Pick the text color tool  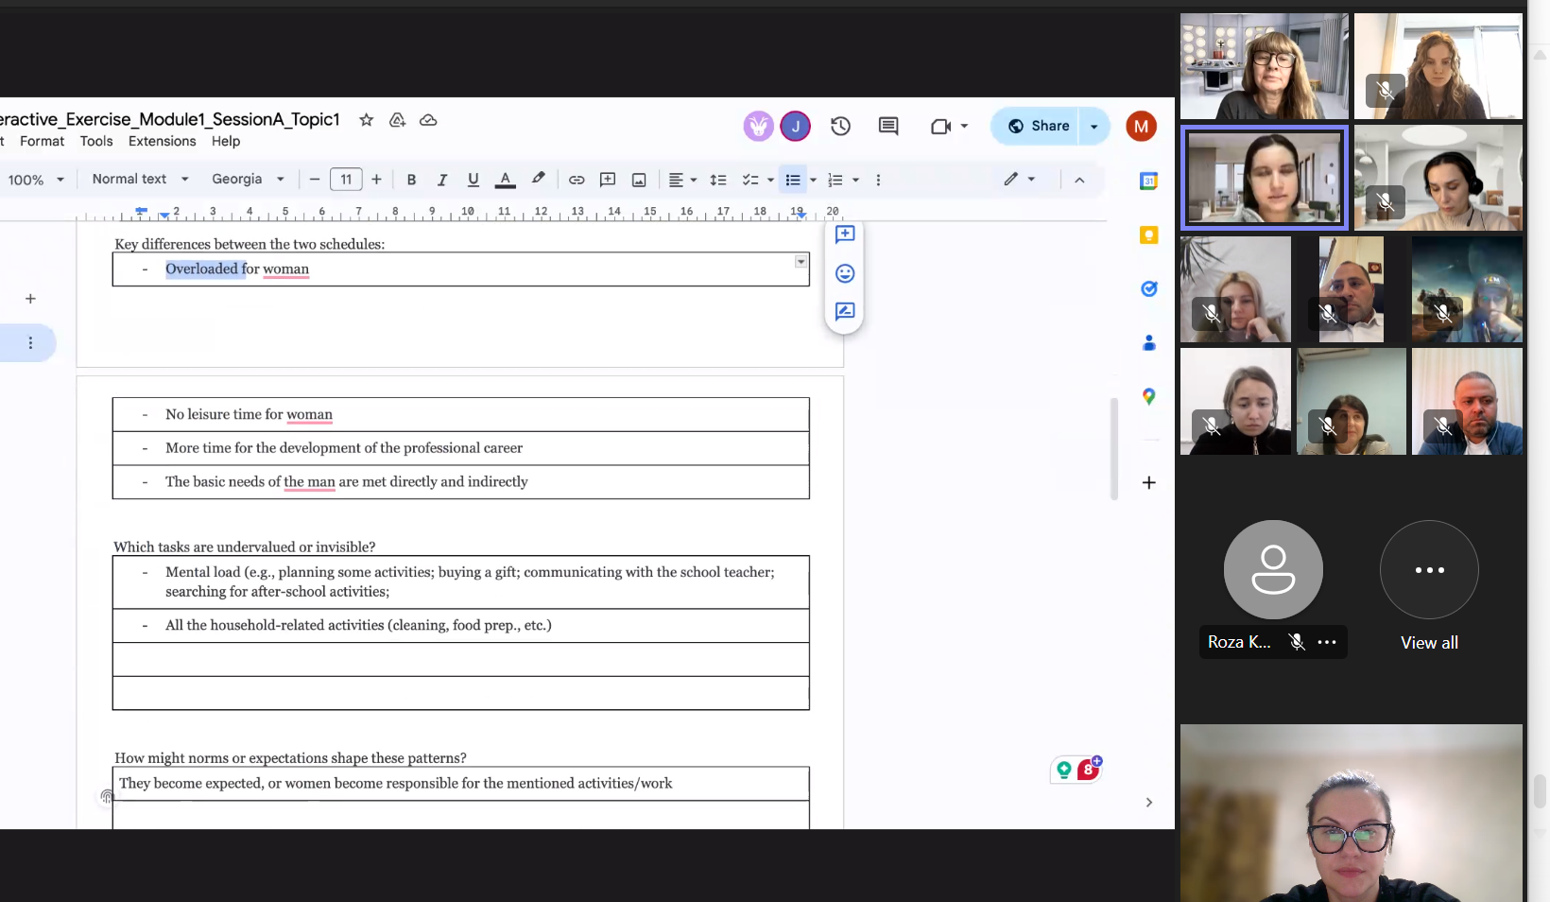[506, 180]
